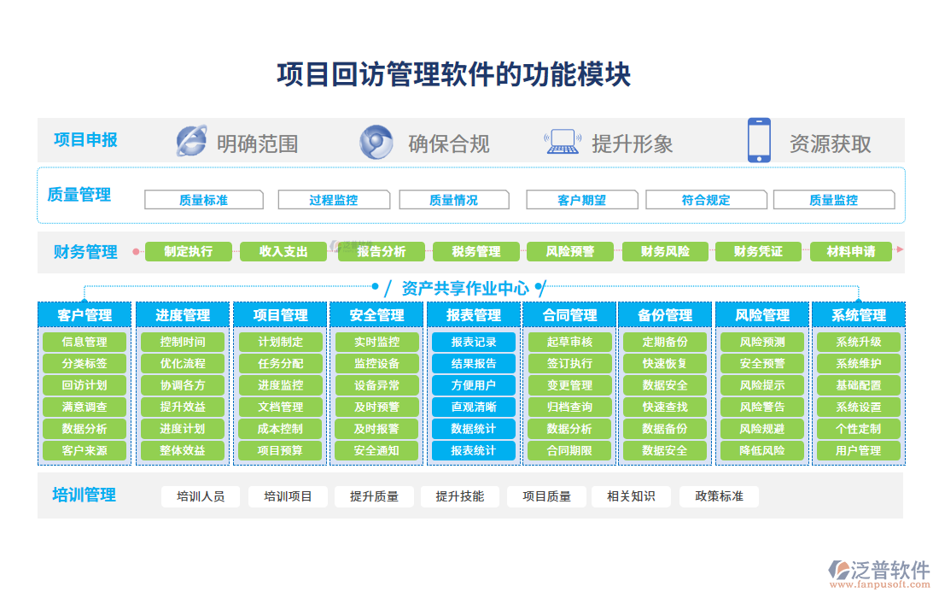This screenshot has width=939, height=598.
Task: Toggle the 实时监控 item under 安全管理
Action: click(376, 341)
